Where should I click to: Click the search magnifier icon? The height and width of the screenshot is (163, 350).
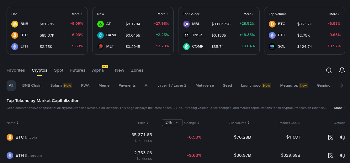coord(329,70)
